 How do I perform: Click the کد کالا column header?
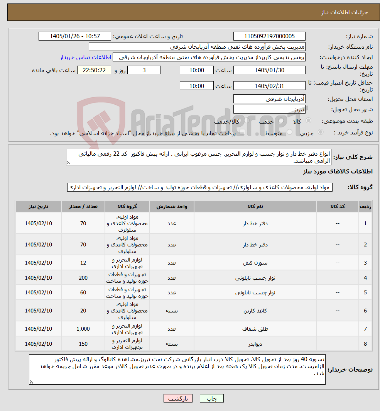click(338, 207)
